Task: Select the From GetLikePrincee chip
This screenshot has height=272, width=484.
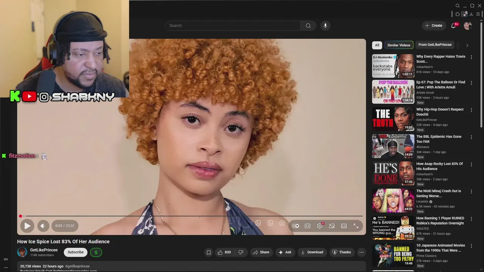Action: pos(435,45)
